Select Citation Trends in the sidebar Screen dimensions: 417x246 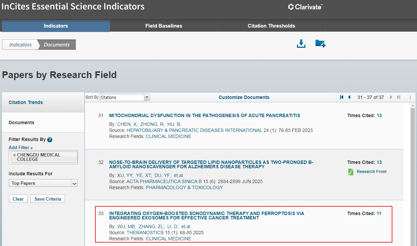pyautogui.click(x=26, y=102)
